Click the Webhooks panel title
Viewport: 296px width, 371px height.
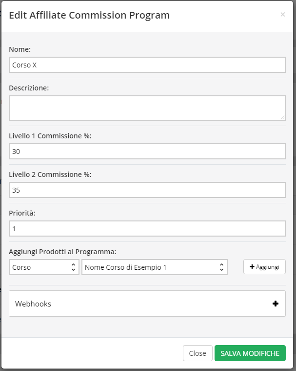tap(33, 304)
